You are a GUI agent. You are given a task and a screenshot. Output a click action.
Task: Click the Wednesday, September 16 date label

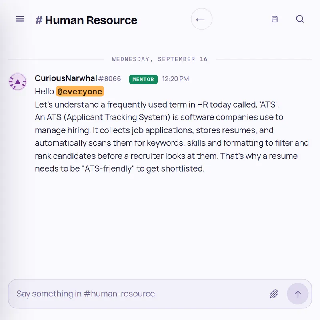point(160,59)
